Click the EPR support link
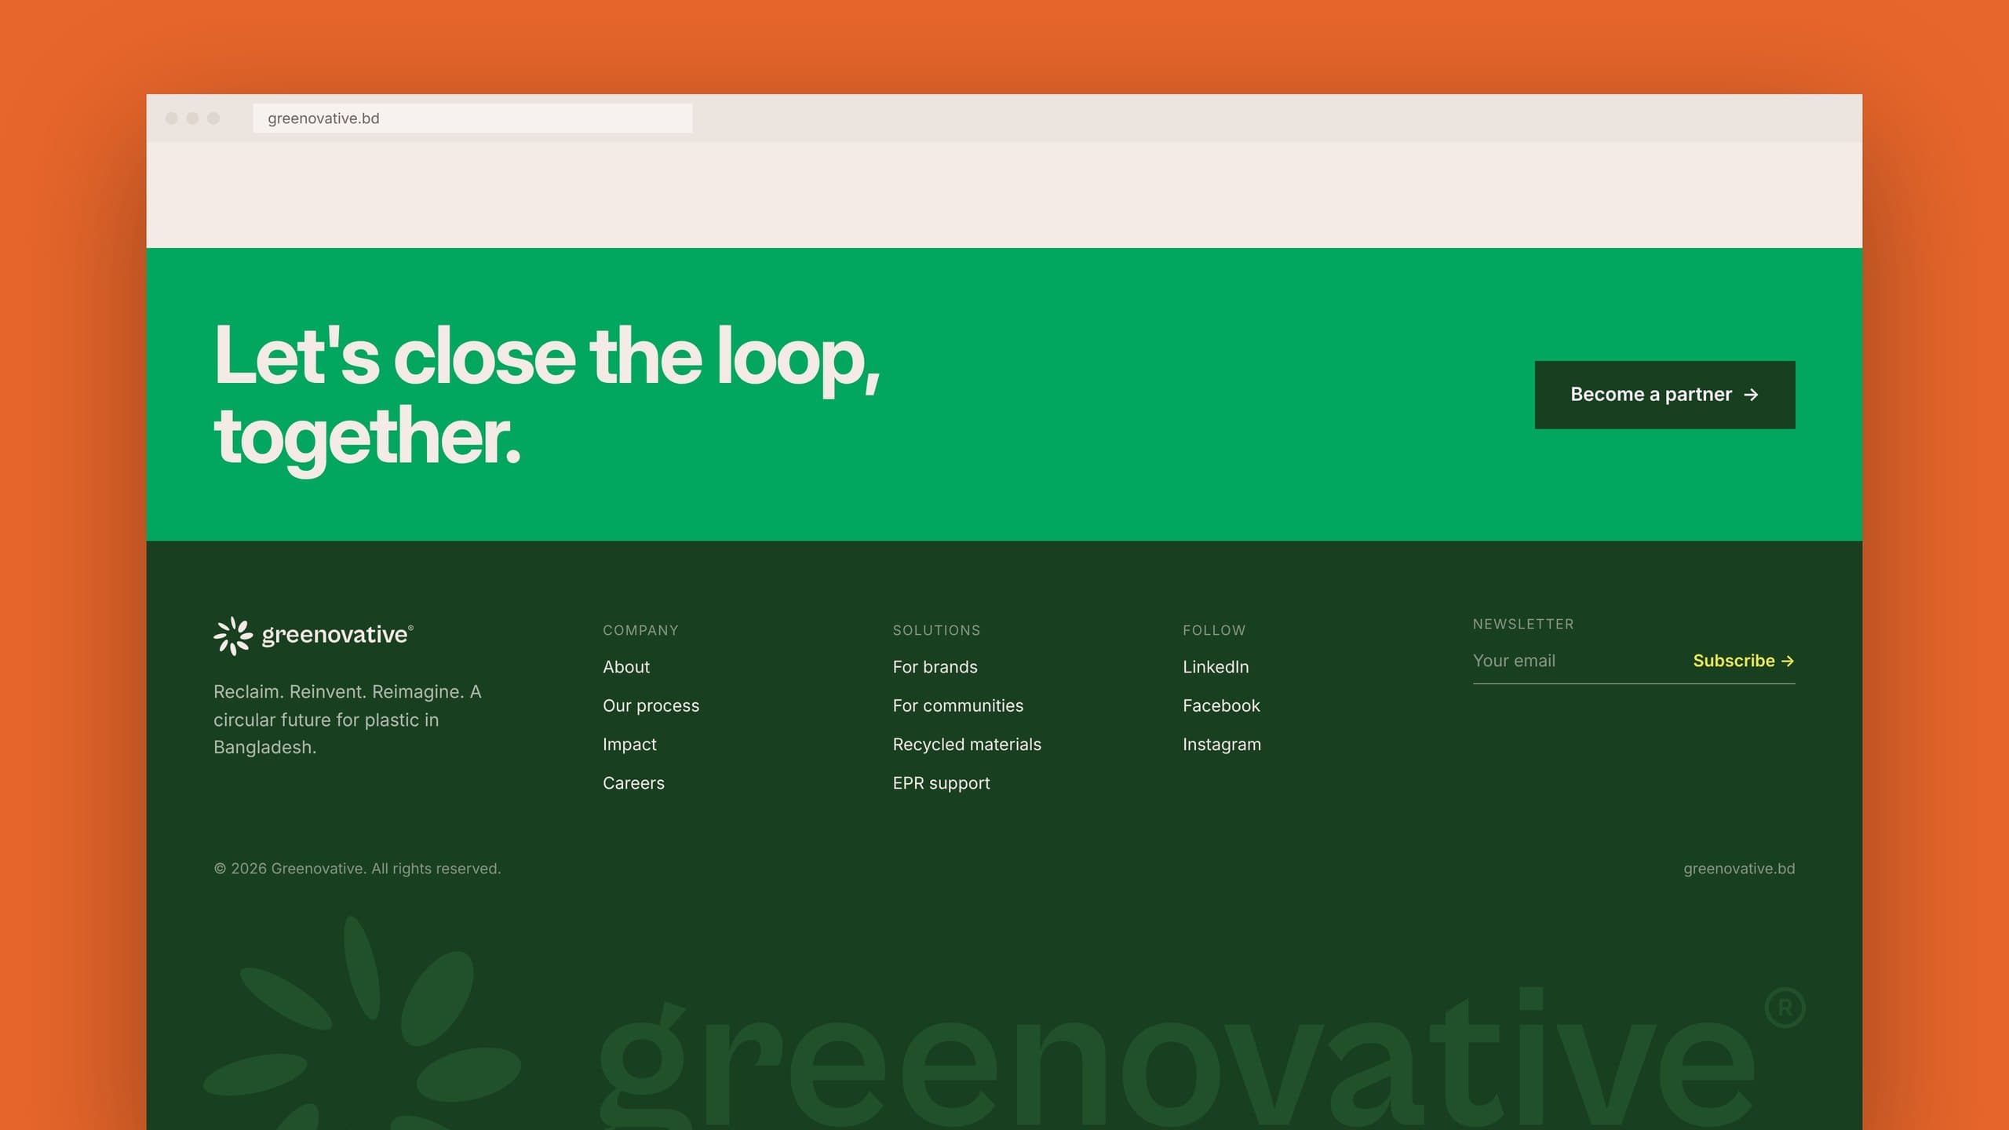The height and width of the screenshot is (1130, 2009). (x=941, y=783)
